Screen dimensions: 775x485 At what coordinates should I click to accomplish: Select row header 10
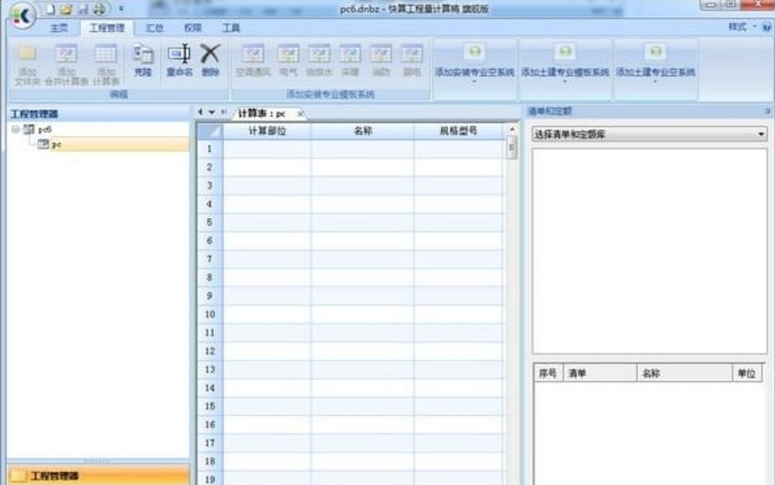point(210,314)
